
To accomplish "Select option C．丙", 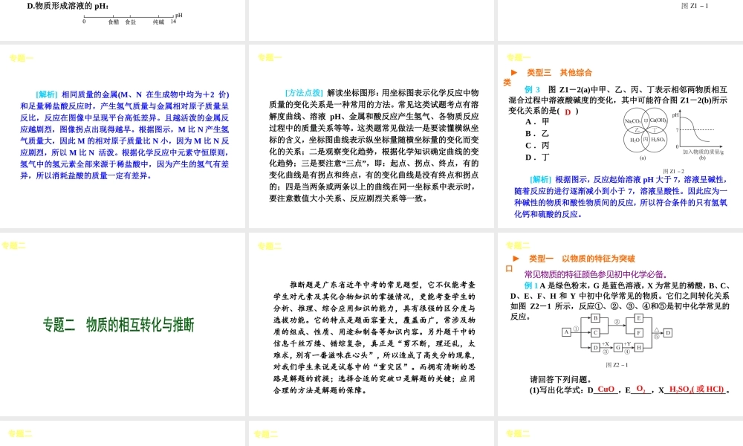I will 537,146.
